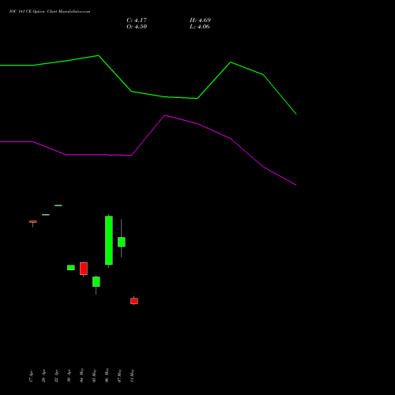Select the '07 May' date label
Viewport: 395px width, 395px height.
(119, 375)
